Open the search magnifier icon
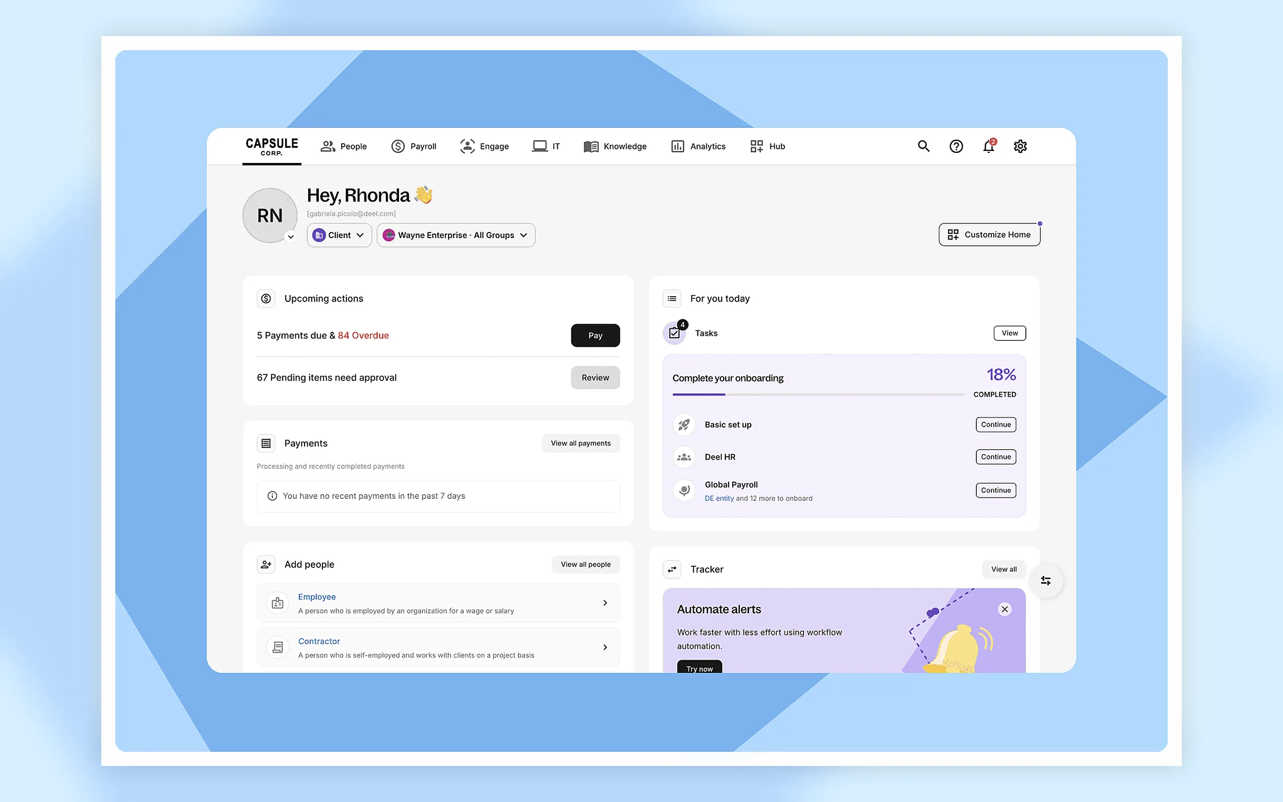 click(x=924, y=146)
